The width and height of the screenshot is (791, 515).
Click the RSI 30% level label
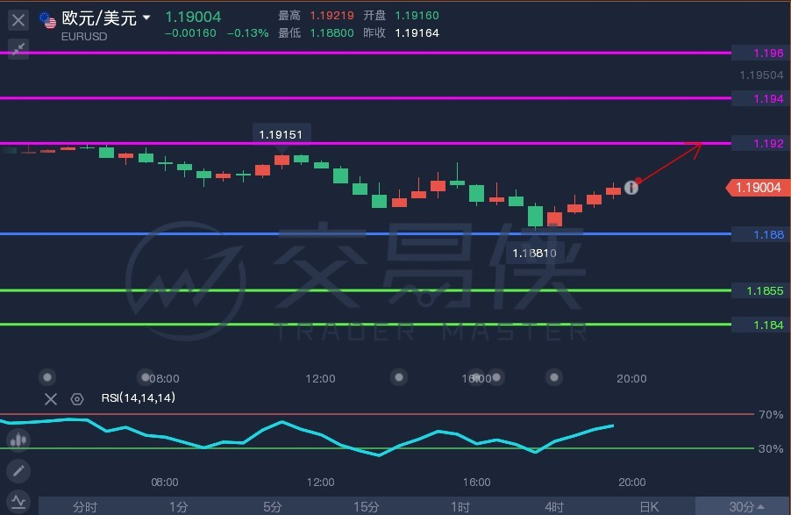point(771,448)
